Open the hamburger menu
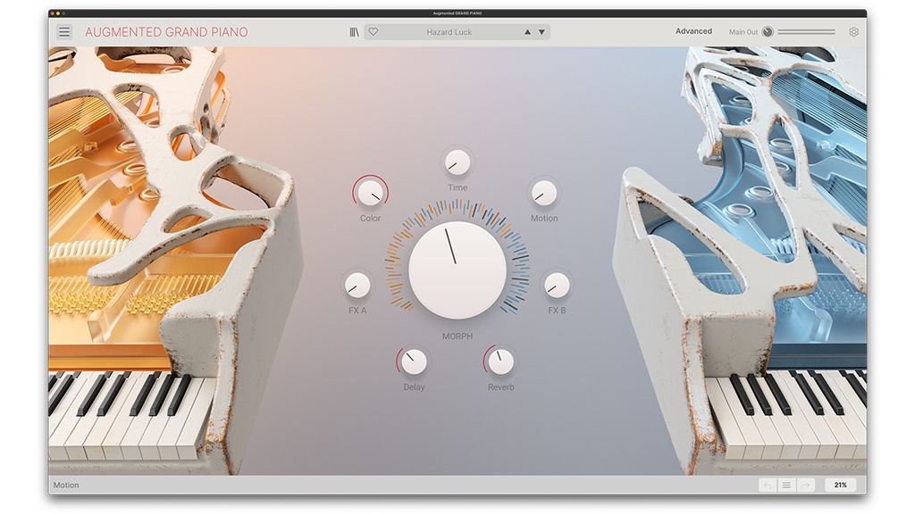 coord(63,30)
